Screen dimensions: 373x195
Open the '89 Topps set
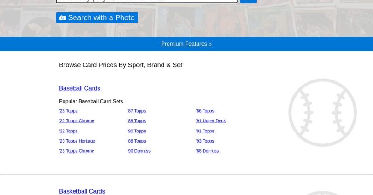pos(136,121)
